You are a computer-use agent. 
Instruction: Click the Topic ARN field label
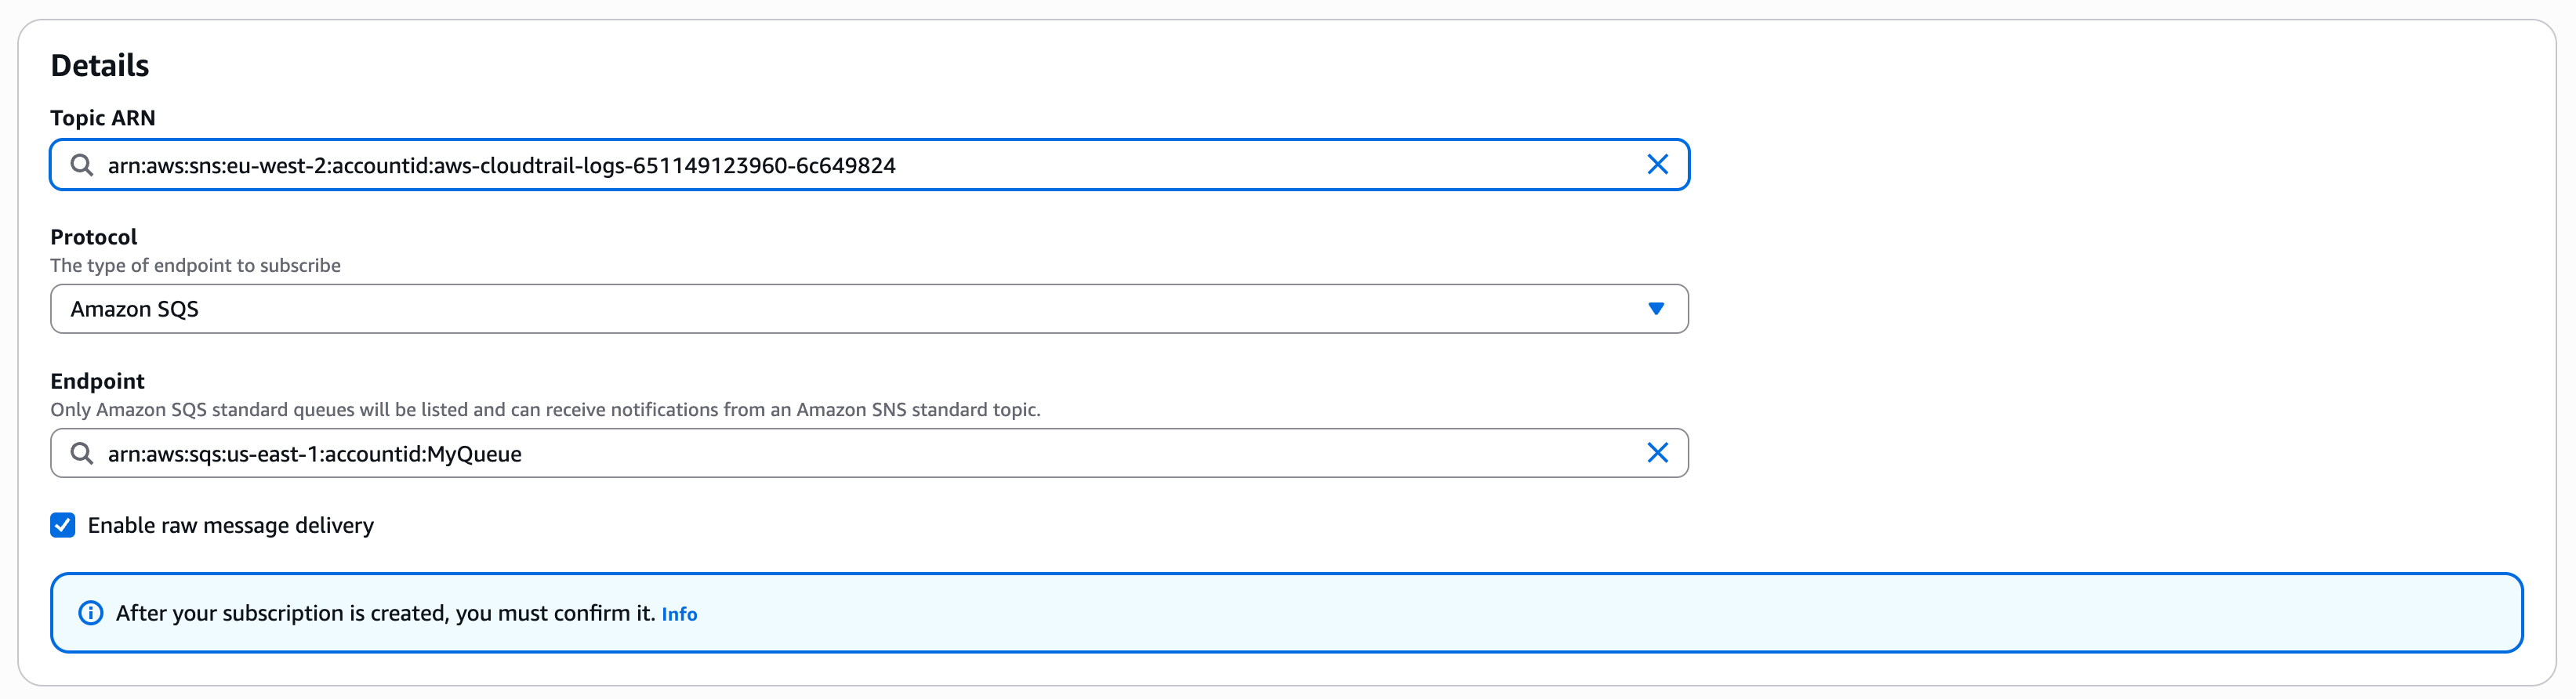pos(103,118)
